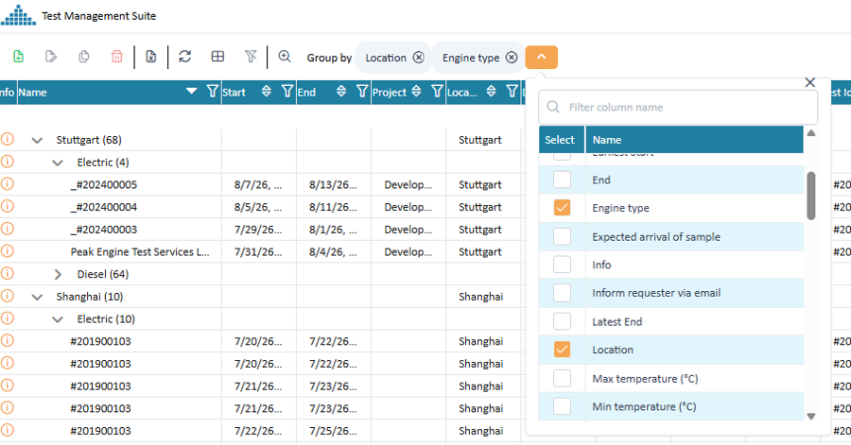Click the Select header in column list

click(x=560, y=140)
